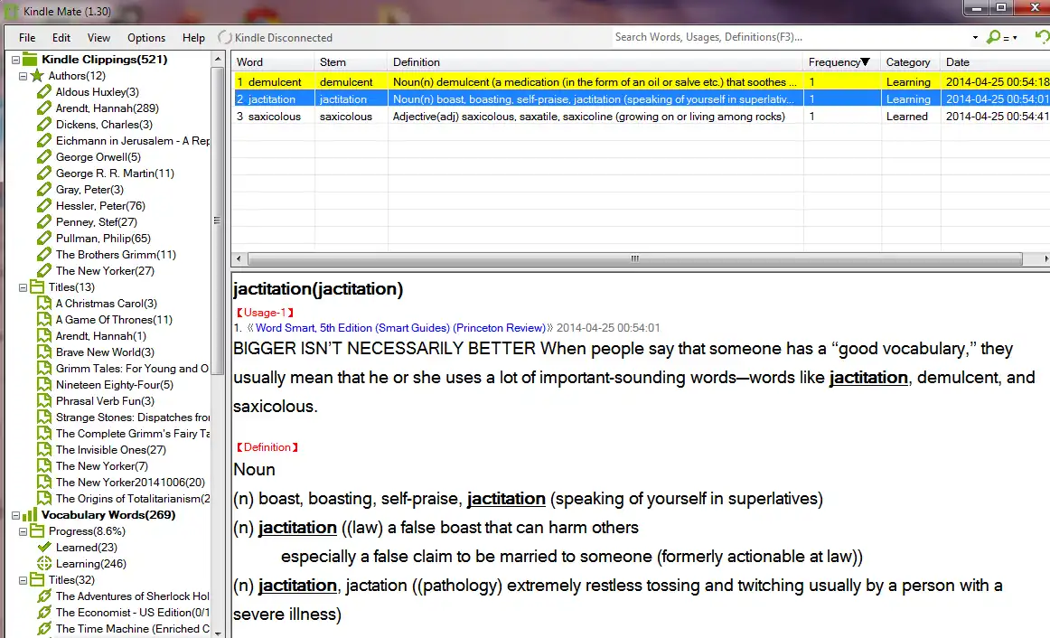Image resolution: width=1050 pixels, height=638 pixels.
Task: Click the icon beside The Economist - US Edition
Action: click(44, 613)
